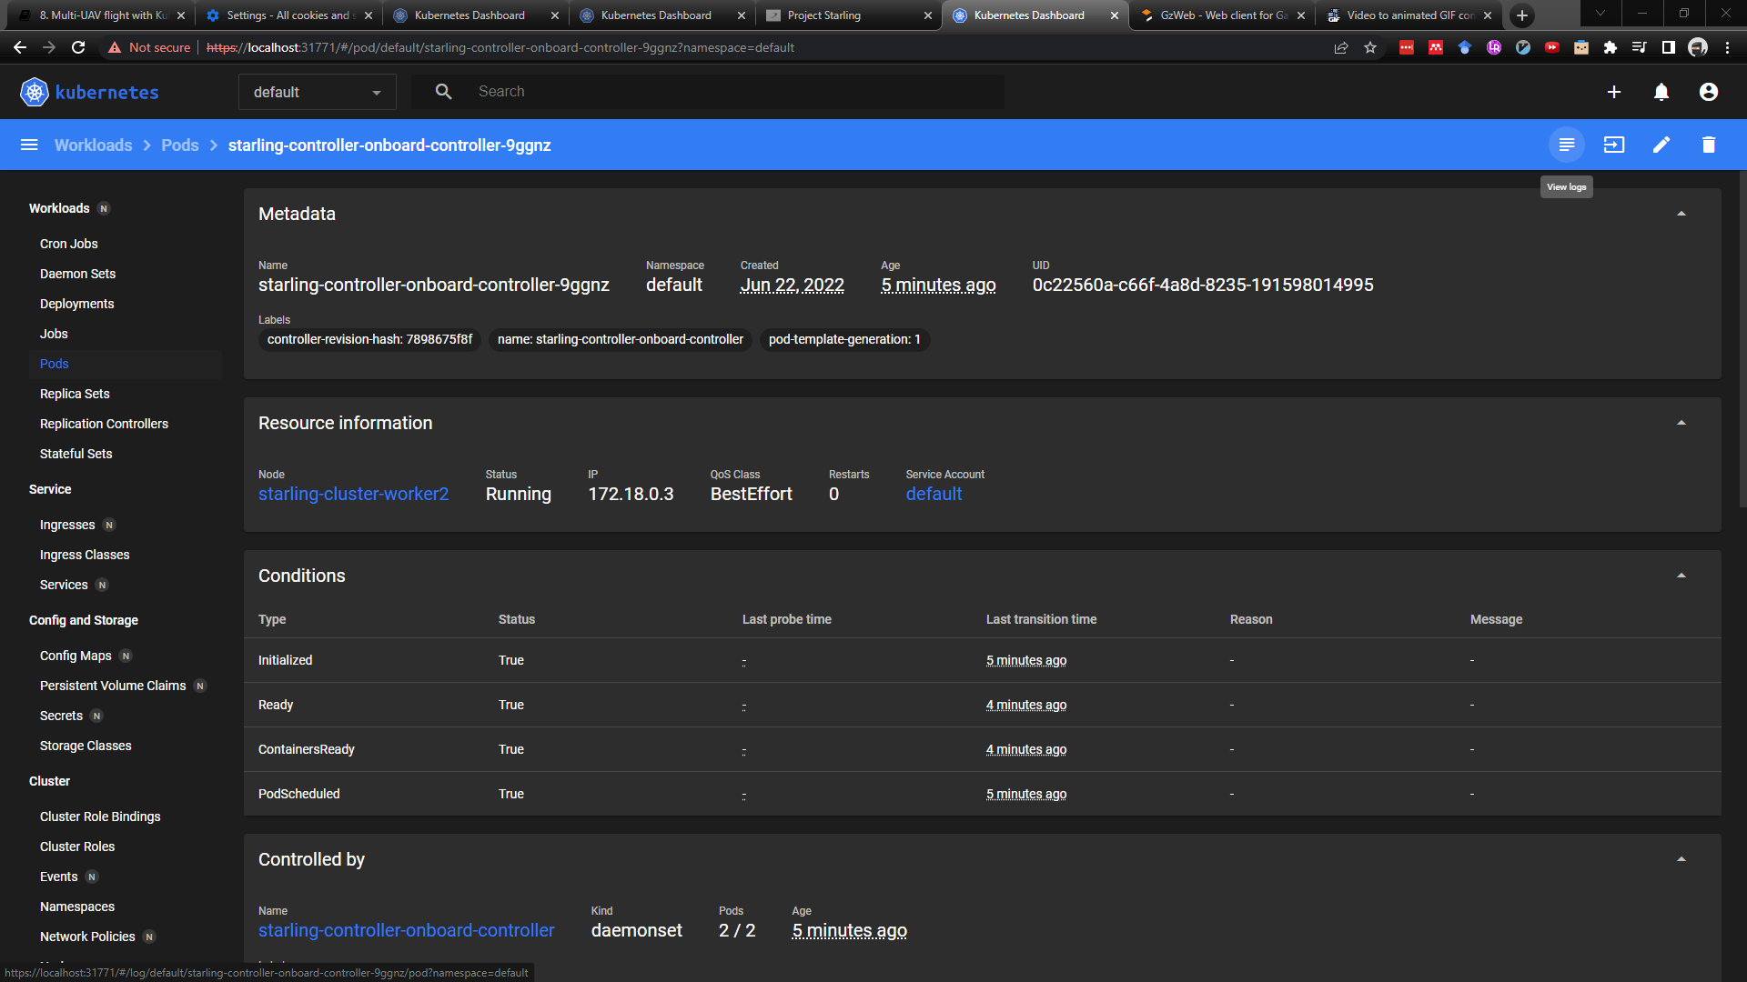Click the add resource plus button
Image resolution: width=1747 pixels, height=982 pixels.
(1612, 93)
